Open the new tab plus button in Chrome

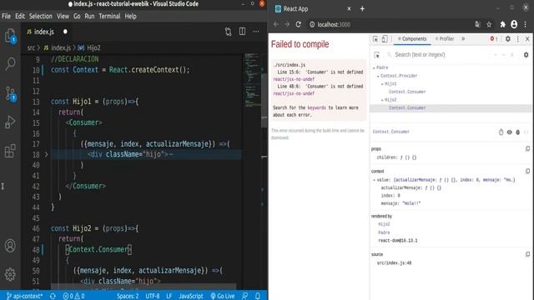click(x=362, y=9)
